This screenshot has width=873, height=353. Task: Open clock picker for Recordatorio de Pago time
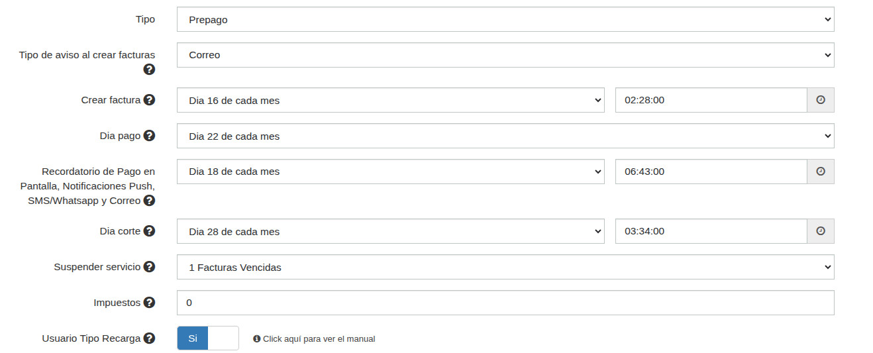tap(820, 172)
